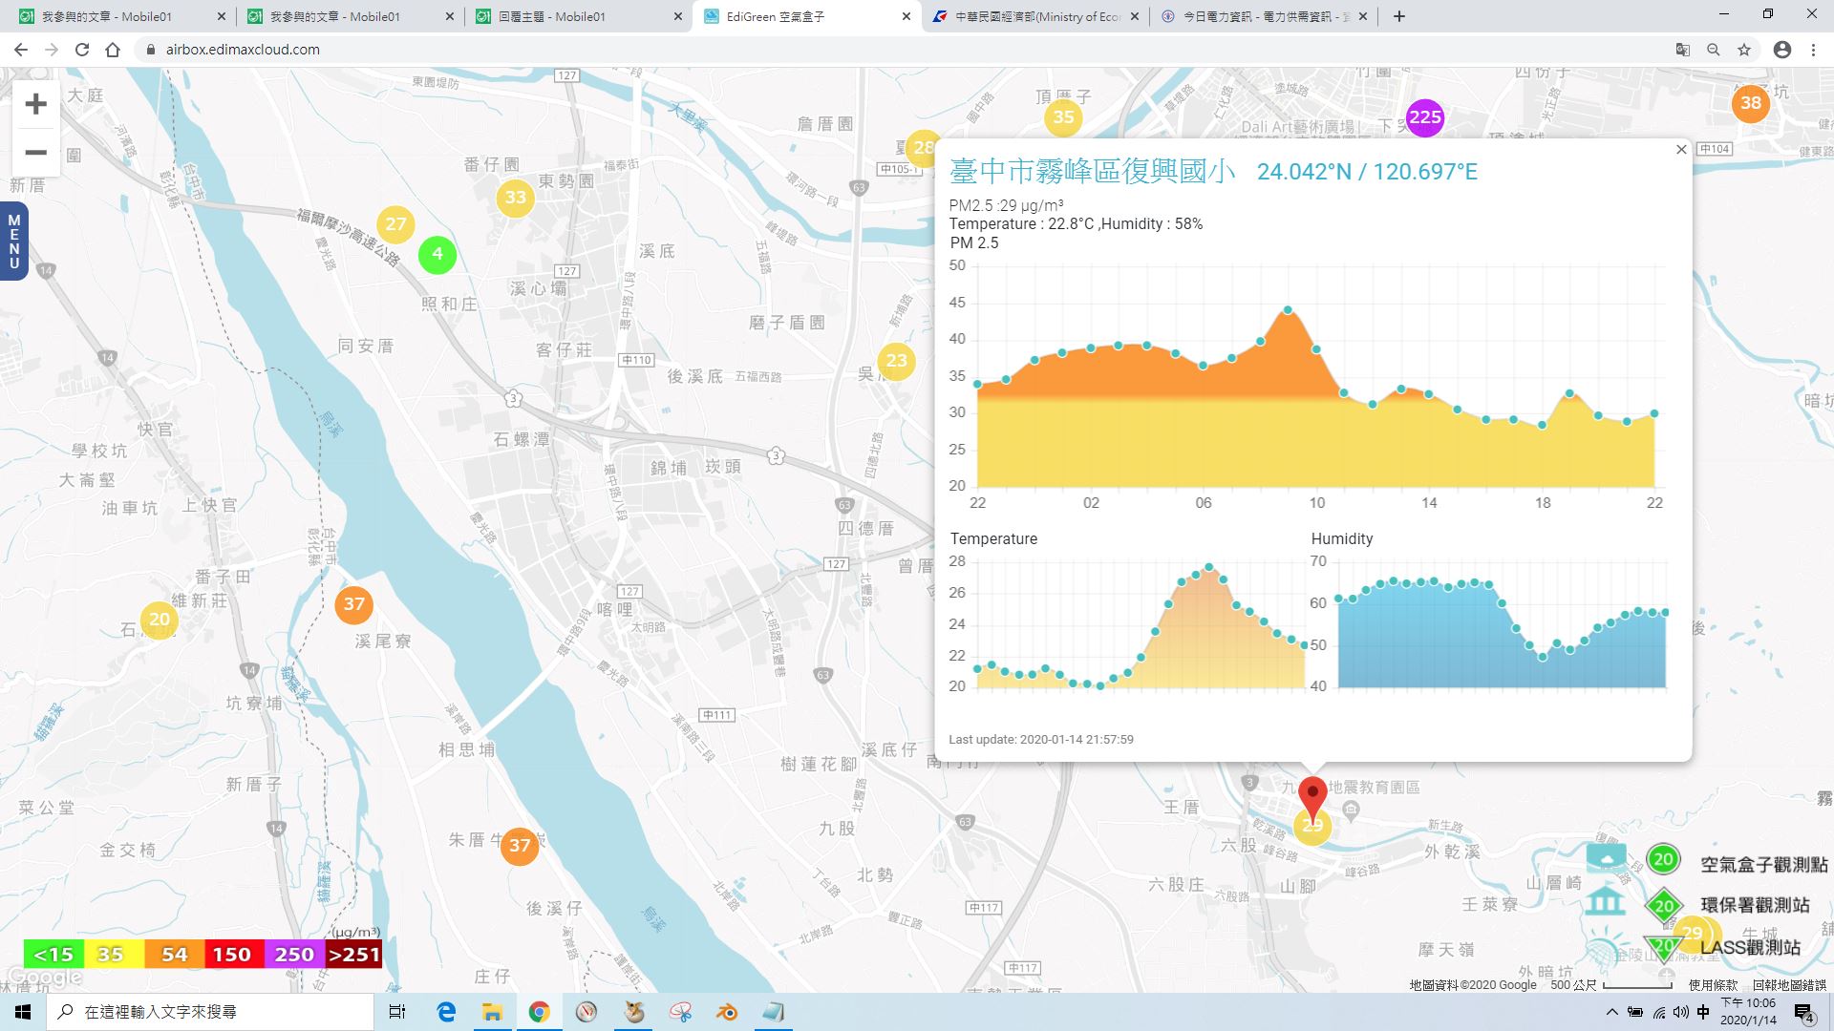Open Google Translate page icon

point(1683,50)
